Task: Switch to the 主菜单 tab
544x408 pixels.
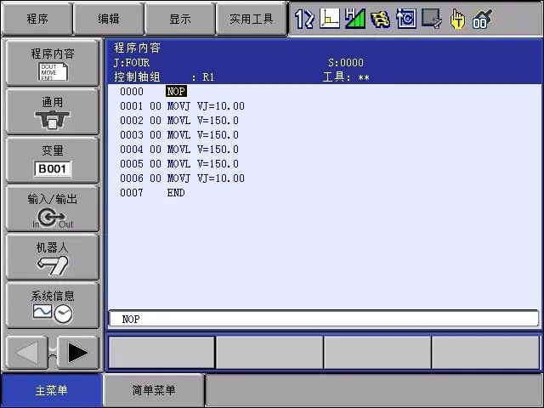Action: click(x=51, y=390)
